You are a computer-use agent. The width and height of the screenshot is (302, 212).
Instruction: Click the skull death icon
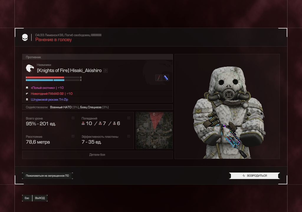click(25, 37)
